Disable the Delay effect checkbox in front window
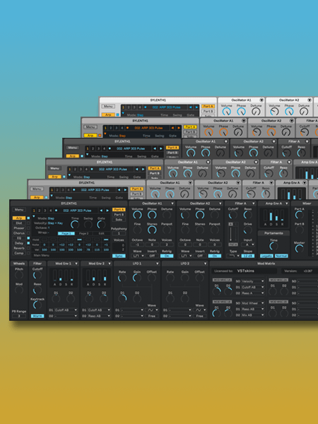 [x=28, y=243]
